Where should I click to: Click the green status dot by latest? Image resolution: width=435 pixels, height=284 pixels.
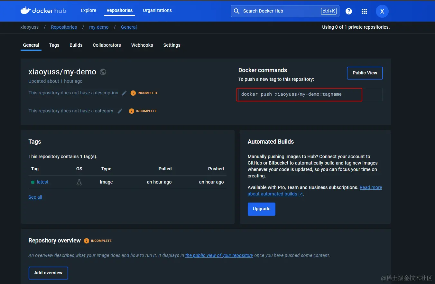[x=33, y=182]
